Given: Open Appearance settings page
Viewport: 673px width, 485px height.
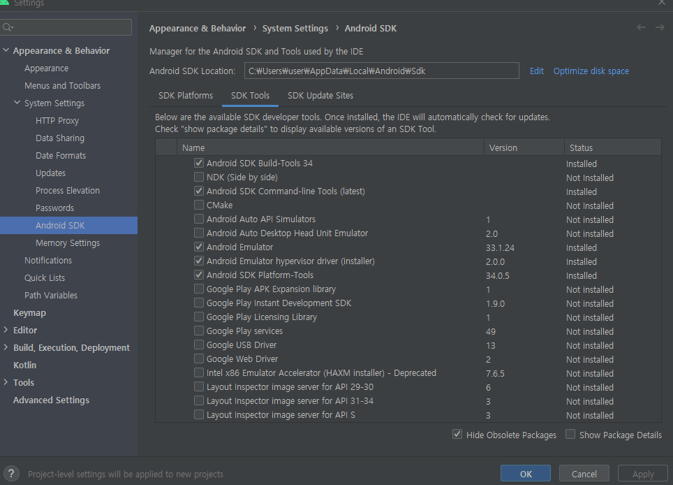Looking at the screenshot, I should pos(46,68).
